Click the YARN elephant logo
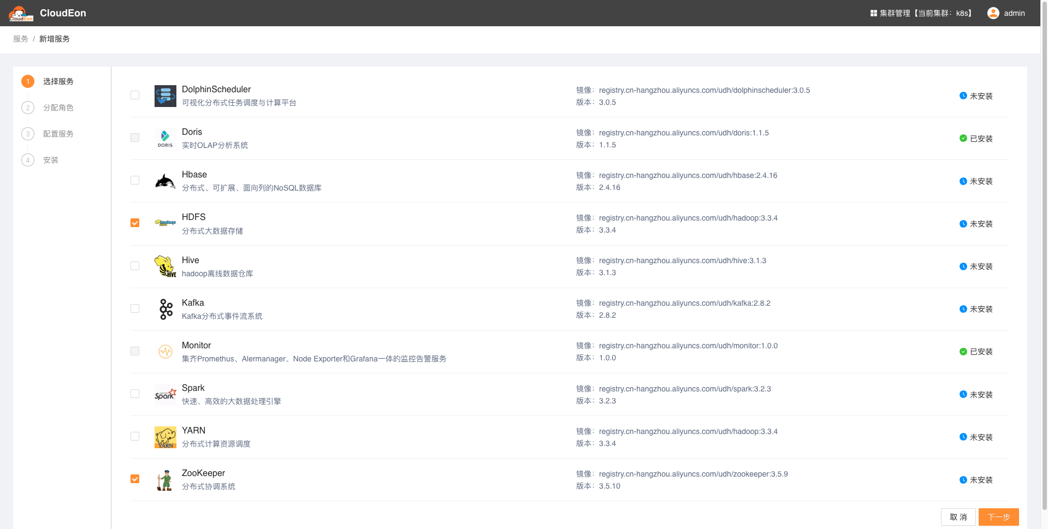This screenshot has width=1048, height=529. click(x=165, y=437)
